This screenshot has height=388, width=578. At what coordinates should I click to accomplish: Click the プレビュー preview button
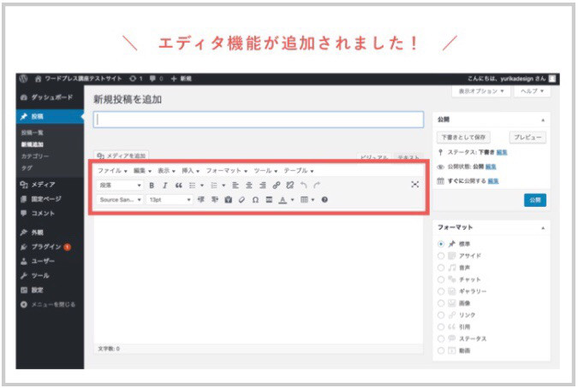pos(527,138)
